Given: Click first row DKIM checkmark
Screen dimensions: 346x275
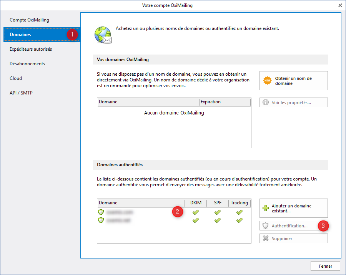Looking at the screenshot, I should point(196,212).
